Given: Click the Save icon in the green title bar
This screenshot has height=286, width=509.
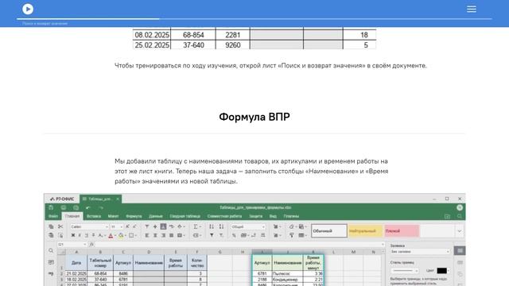Looking at the screenshot, I should [51, 207].
